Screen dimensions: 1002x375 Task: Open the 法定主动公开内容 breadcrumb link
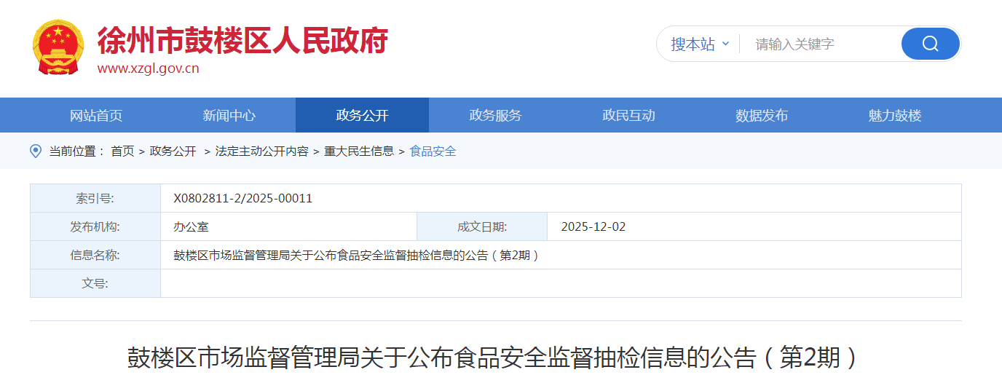coord(261,151)
